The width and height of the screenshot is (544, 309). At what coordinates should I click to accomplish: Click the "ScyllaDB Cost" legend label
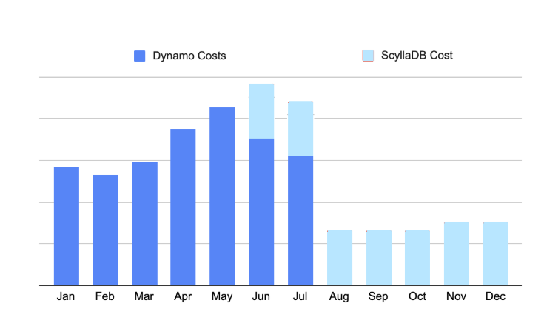(417, 55)
